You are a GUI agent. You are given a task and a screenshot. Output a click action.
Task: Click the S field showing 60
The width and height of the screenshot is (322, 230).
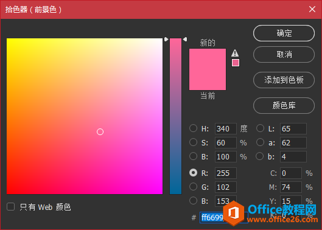(x=225, y=142)
